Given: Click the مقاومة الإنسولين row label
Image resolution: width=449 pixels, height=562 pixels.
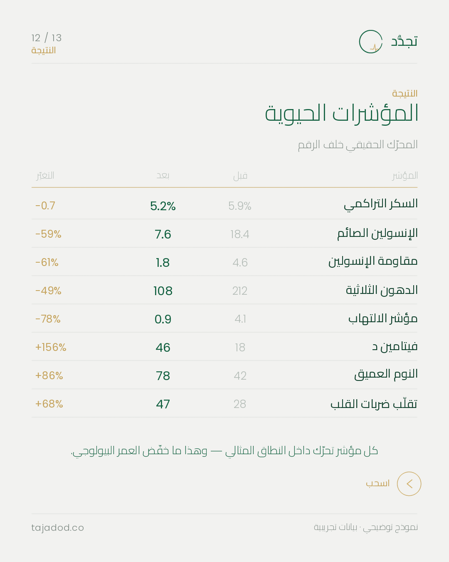Looking at the screenshot, I should 373,261.
